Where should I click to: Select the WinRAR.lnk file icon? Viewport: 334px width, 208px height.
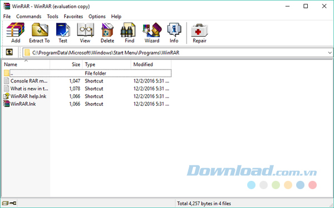click(7, 104)
